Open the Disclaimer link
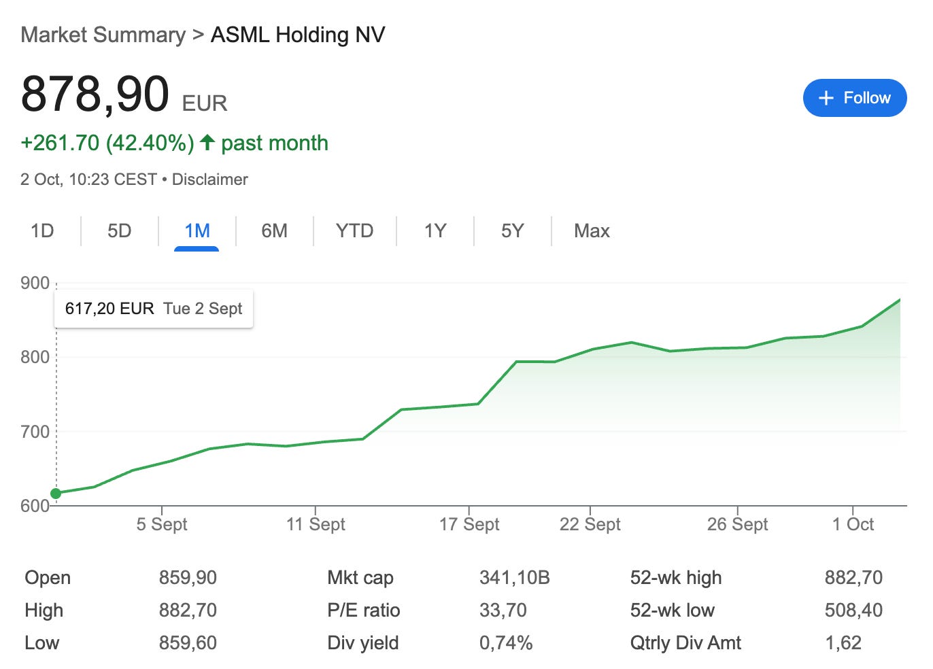Viewport: 933px width, 669px height. coord(209,179)
